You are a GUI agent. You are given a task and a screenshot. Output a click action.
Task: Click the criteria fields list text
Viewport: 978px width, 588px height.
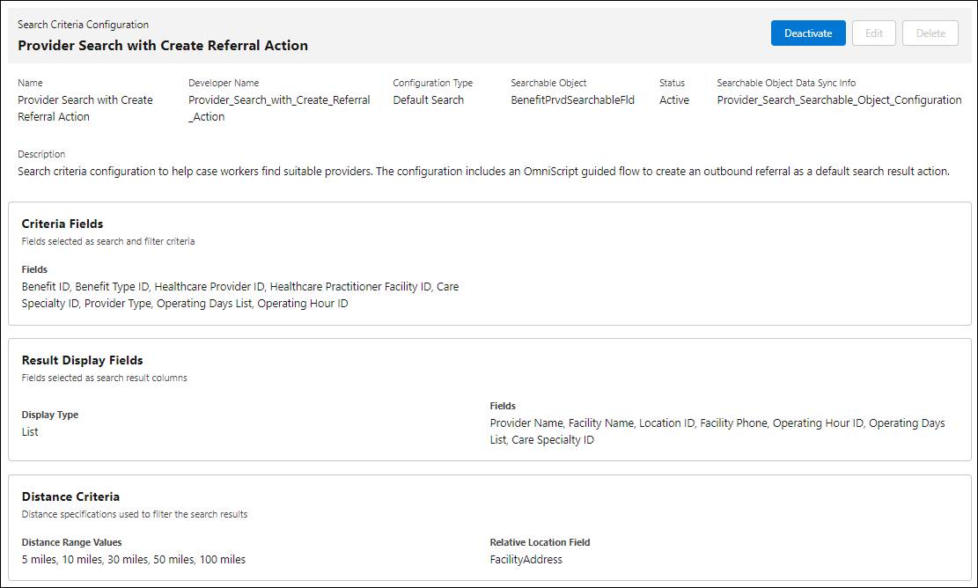pyautogui.click(x=239, y=295)
